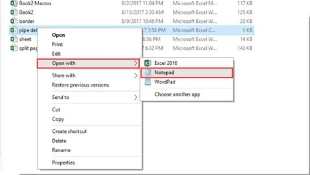Click the 8/15/2017 2:30 AM date

pyautogui.click(x=143, y=12)
